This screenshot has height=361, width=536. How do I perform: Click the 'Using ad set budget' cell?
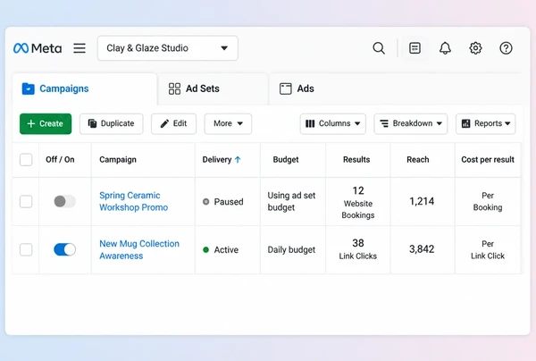[x=291, y=201]
